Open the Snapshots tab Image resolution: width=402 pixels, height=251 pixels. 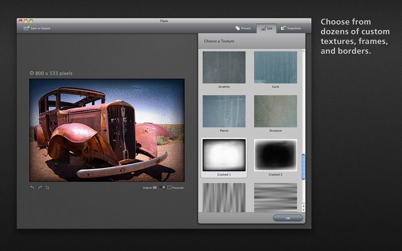pos(291,28)
